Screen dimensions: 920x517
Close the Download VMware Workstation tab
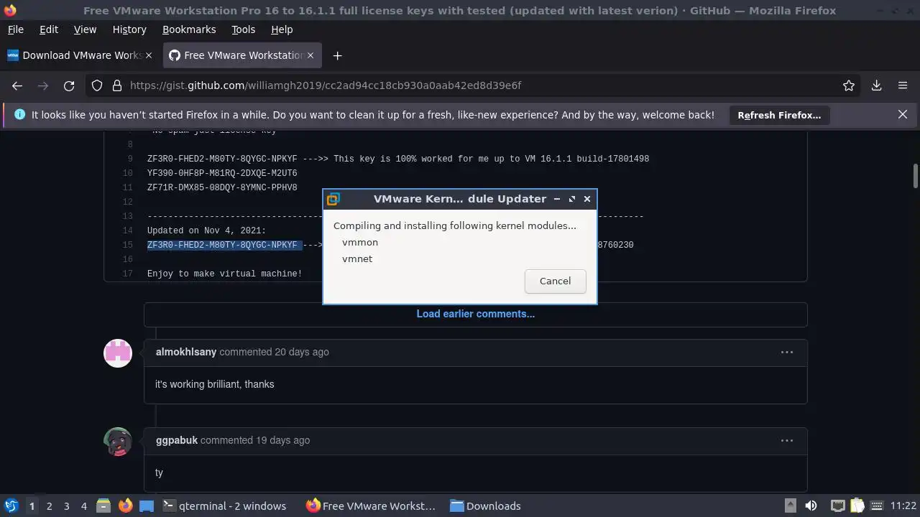pos(149,55)
